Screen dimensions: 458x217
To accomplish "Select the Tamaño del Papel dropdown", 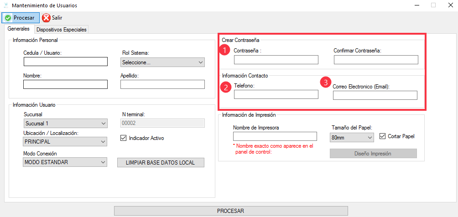I will [x=351, y=137].
